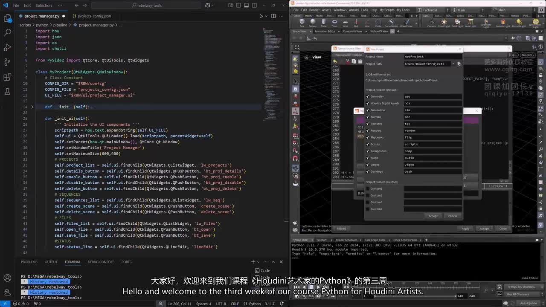This screenshot has width=546, height=307.
Task: Switch to the PROBLEMS panel tab
Action: click(29, 262)
